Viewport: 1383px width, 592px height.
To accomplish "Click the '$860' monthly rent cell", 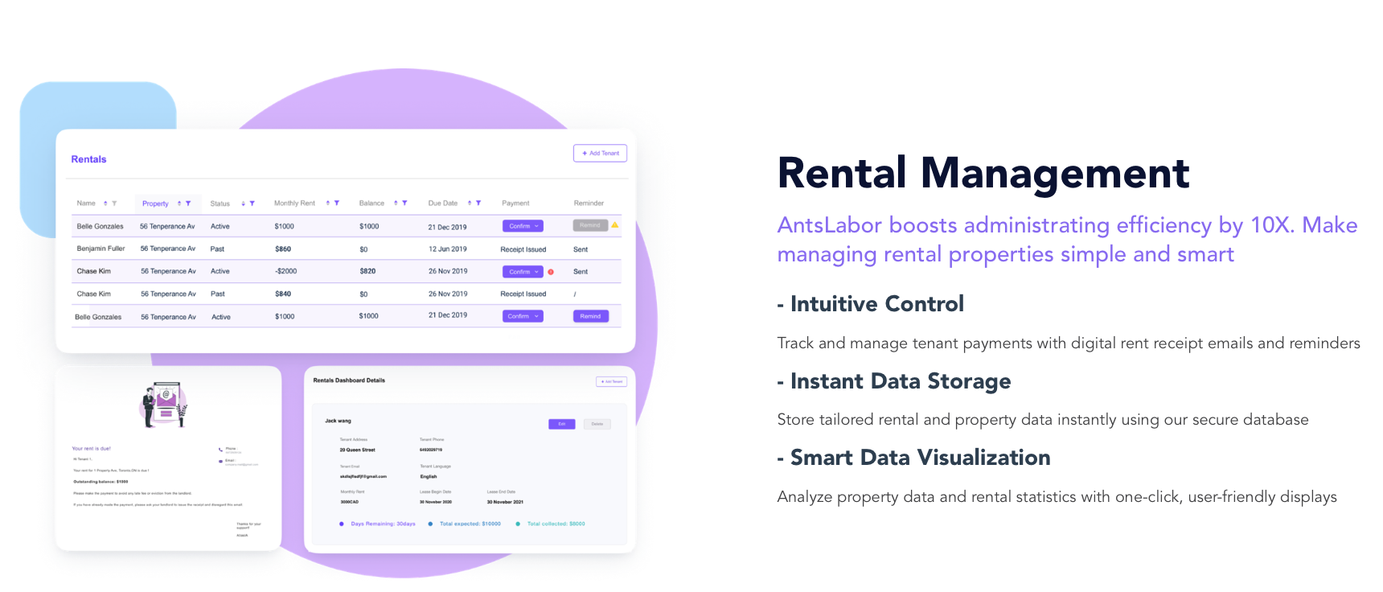I will pyautogui.click(x=283, y=249).
